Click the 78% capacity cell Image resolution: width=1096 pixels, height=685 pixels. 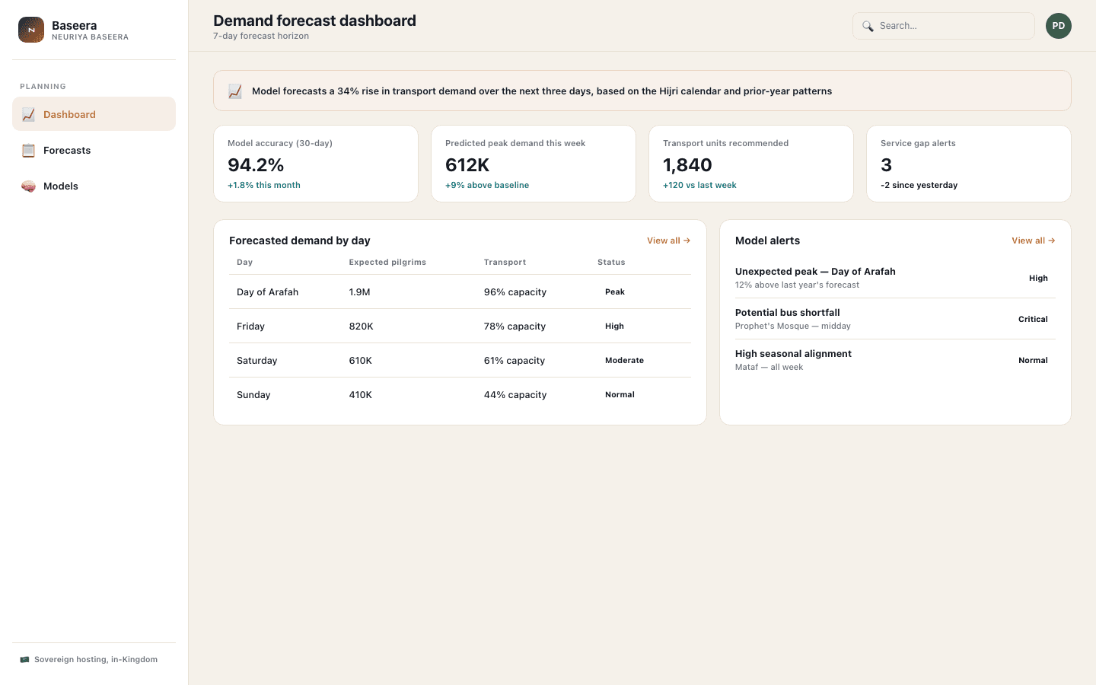pos(515,326)
